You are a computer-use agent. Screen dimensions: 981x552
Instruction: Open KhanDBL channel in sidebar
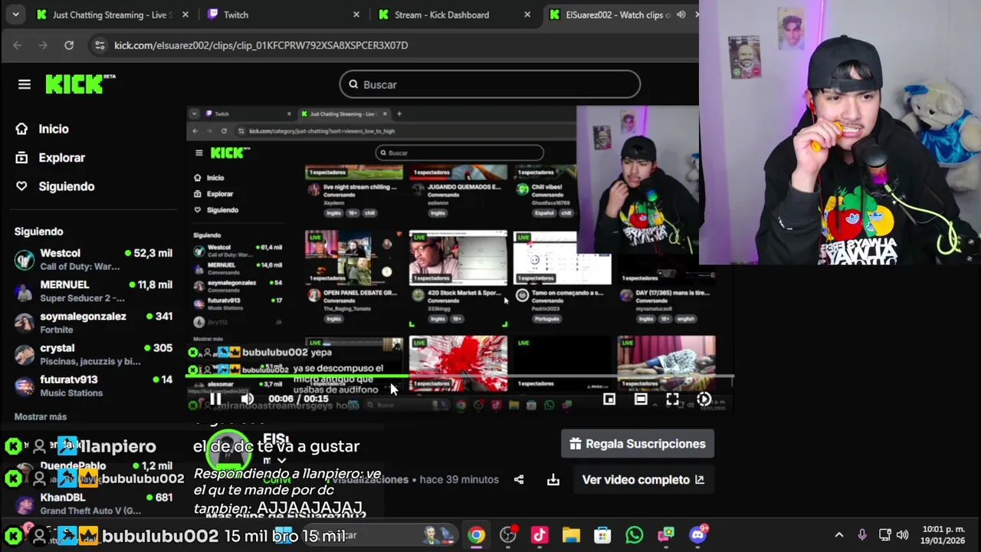[94, 504]
